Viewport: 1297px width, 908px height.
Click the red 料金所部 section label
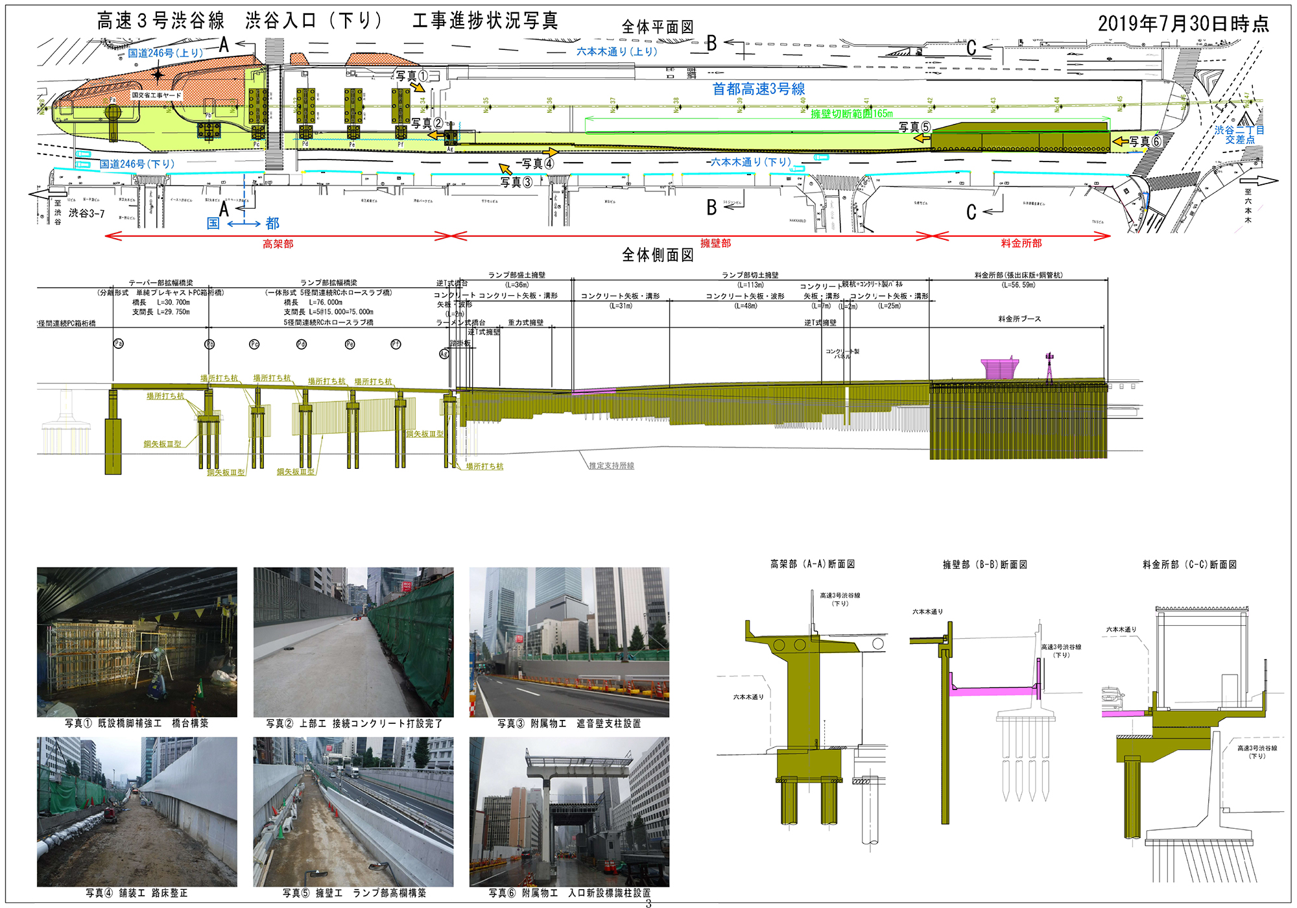pos(1021,243)
